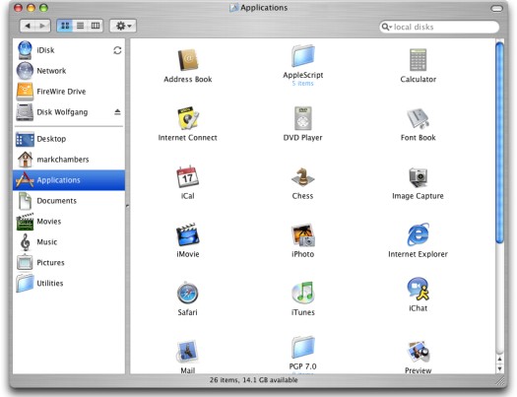Image resolution: width=517 pixels, height=397 pixels.
Task: Select the Image Capture icon
Action: click(x=419, y=177)
